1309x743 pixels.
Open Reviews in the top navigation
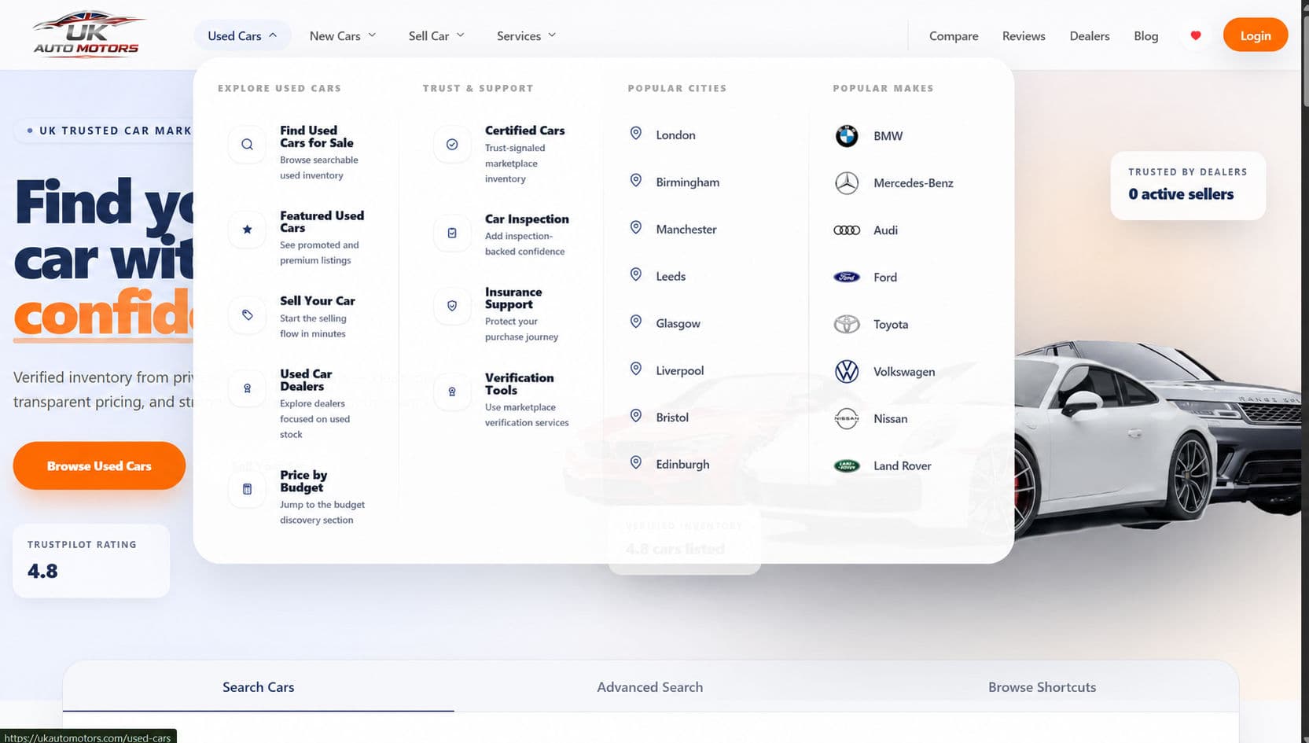click(x=1024, y=36)
